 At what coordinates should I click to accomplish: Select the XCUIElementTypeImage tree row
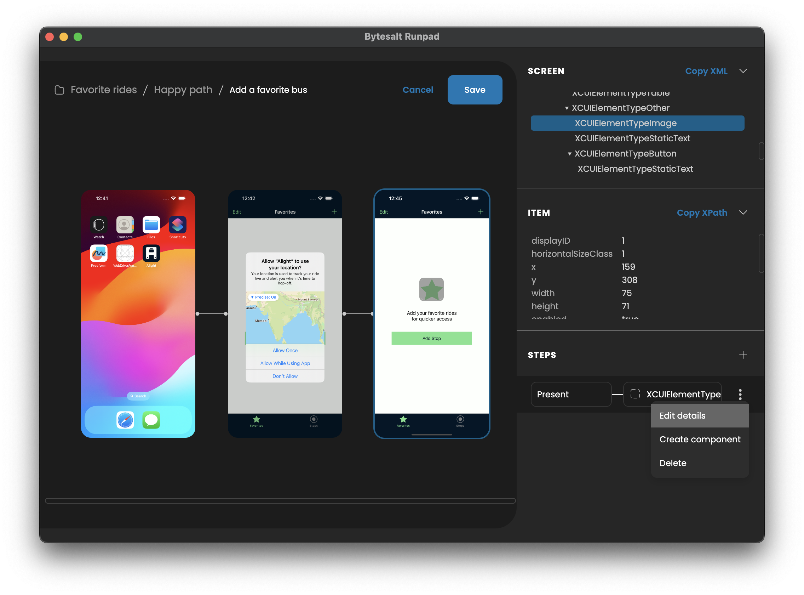coord(637,123)
